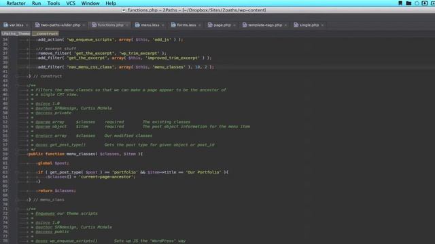Toggle fold marker at line 65
The height and width of the screenshot is (244, 435).
[17, 181]
